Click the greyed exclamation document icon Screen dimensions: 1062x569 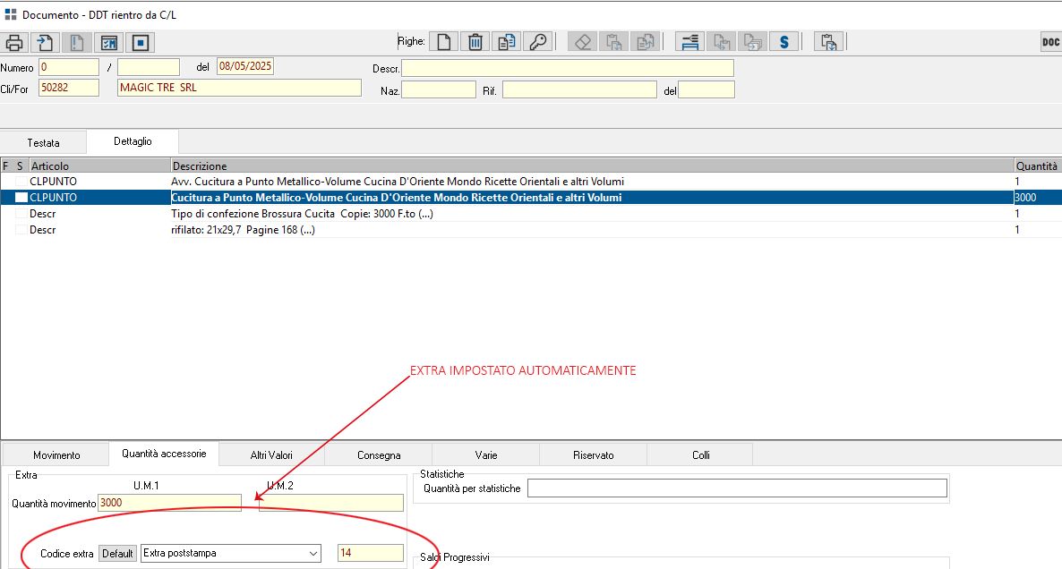coord(77,43)
